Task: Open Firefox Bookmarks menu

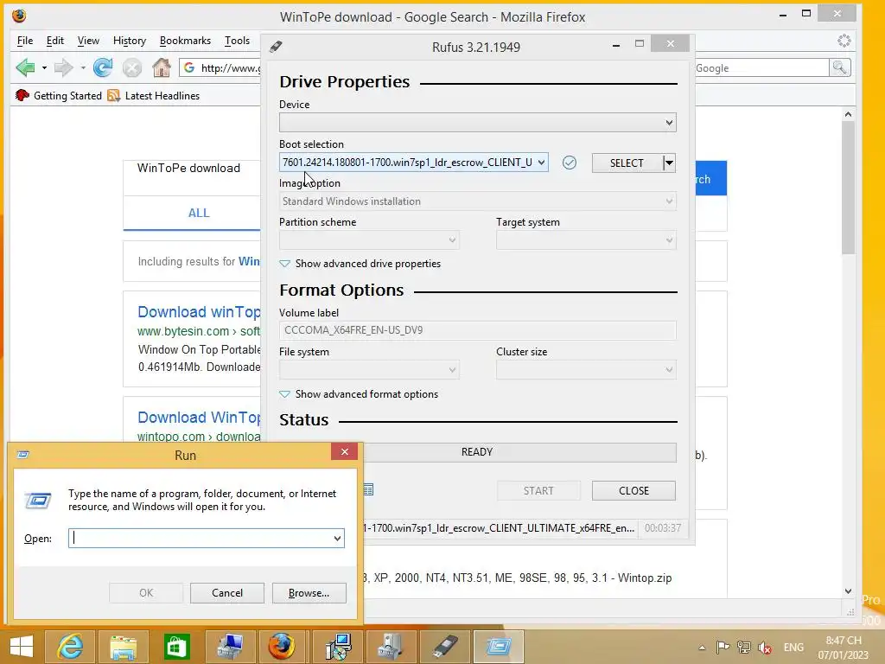Action: [x=185, y=41]
